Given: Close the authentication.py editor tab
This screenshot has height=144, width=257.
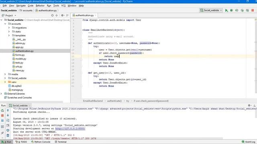Looking at the screenshot, I should (x=96, y=15).
